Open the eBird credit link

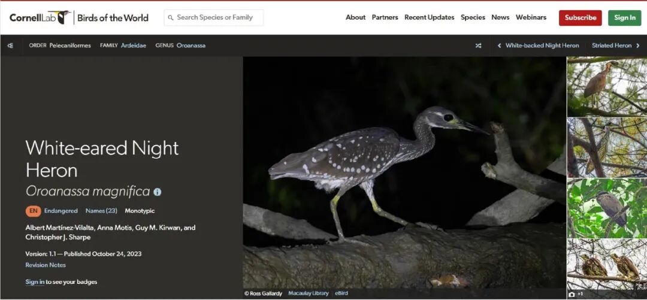(341, 293)
